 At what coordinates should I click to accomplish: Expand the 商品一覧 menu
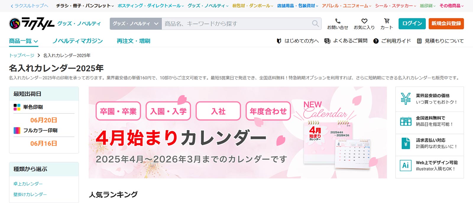[x=24, y=41]
